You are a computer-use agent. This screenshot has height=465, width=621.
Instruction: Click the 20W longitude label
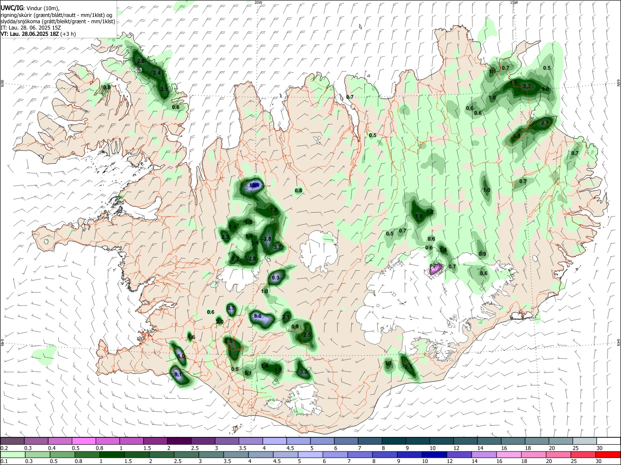click(x=258, y=2)
